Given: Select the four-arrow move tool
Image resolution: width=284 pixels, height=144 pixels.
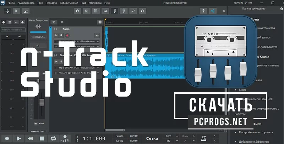Looking at the screenshot, I should click(x=7, y=11).
